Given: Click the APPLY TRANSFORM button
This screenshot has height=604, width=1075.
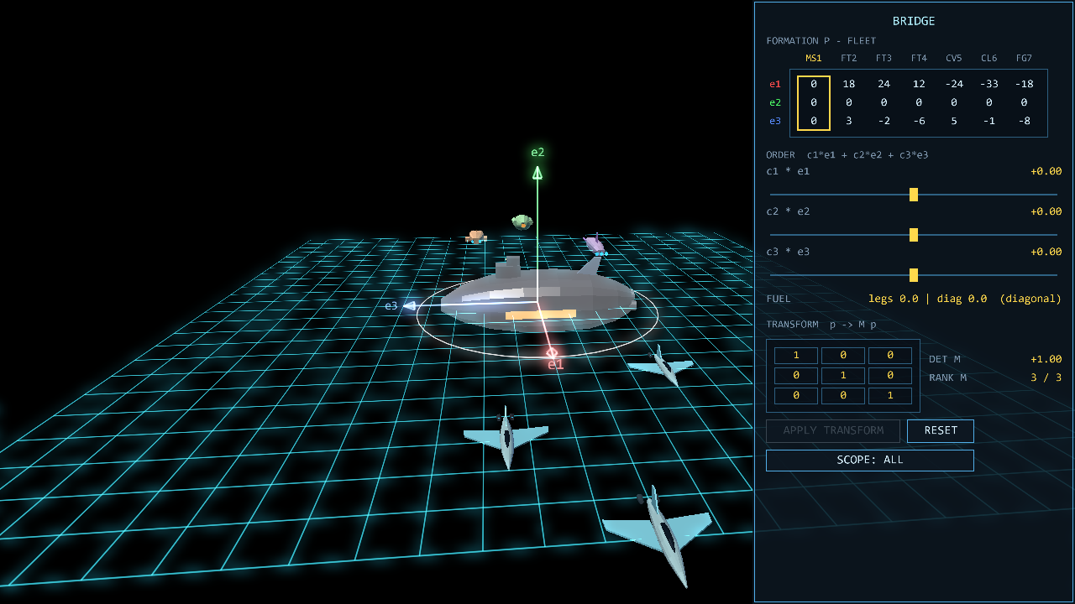Looking at the screenshot, I should 833,430.
